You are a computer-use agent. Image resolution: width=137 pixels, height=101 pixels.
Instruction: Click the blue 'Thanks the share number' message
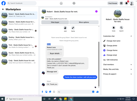point(80,77)
